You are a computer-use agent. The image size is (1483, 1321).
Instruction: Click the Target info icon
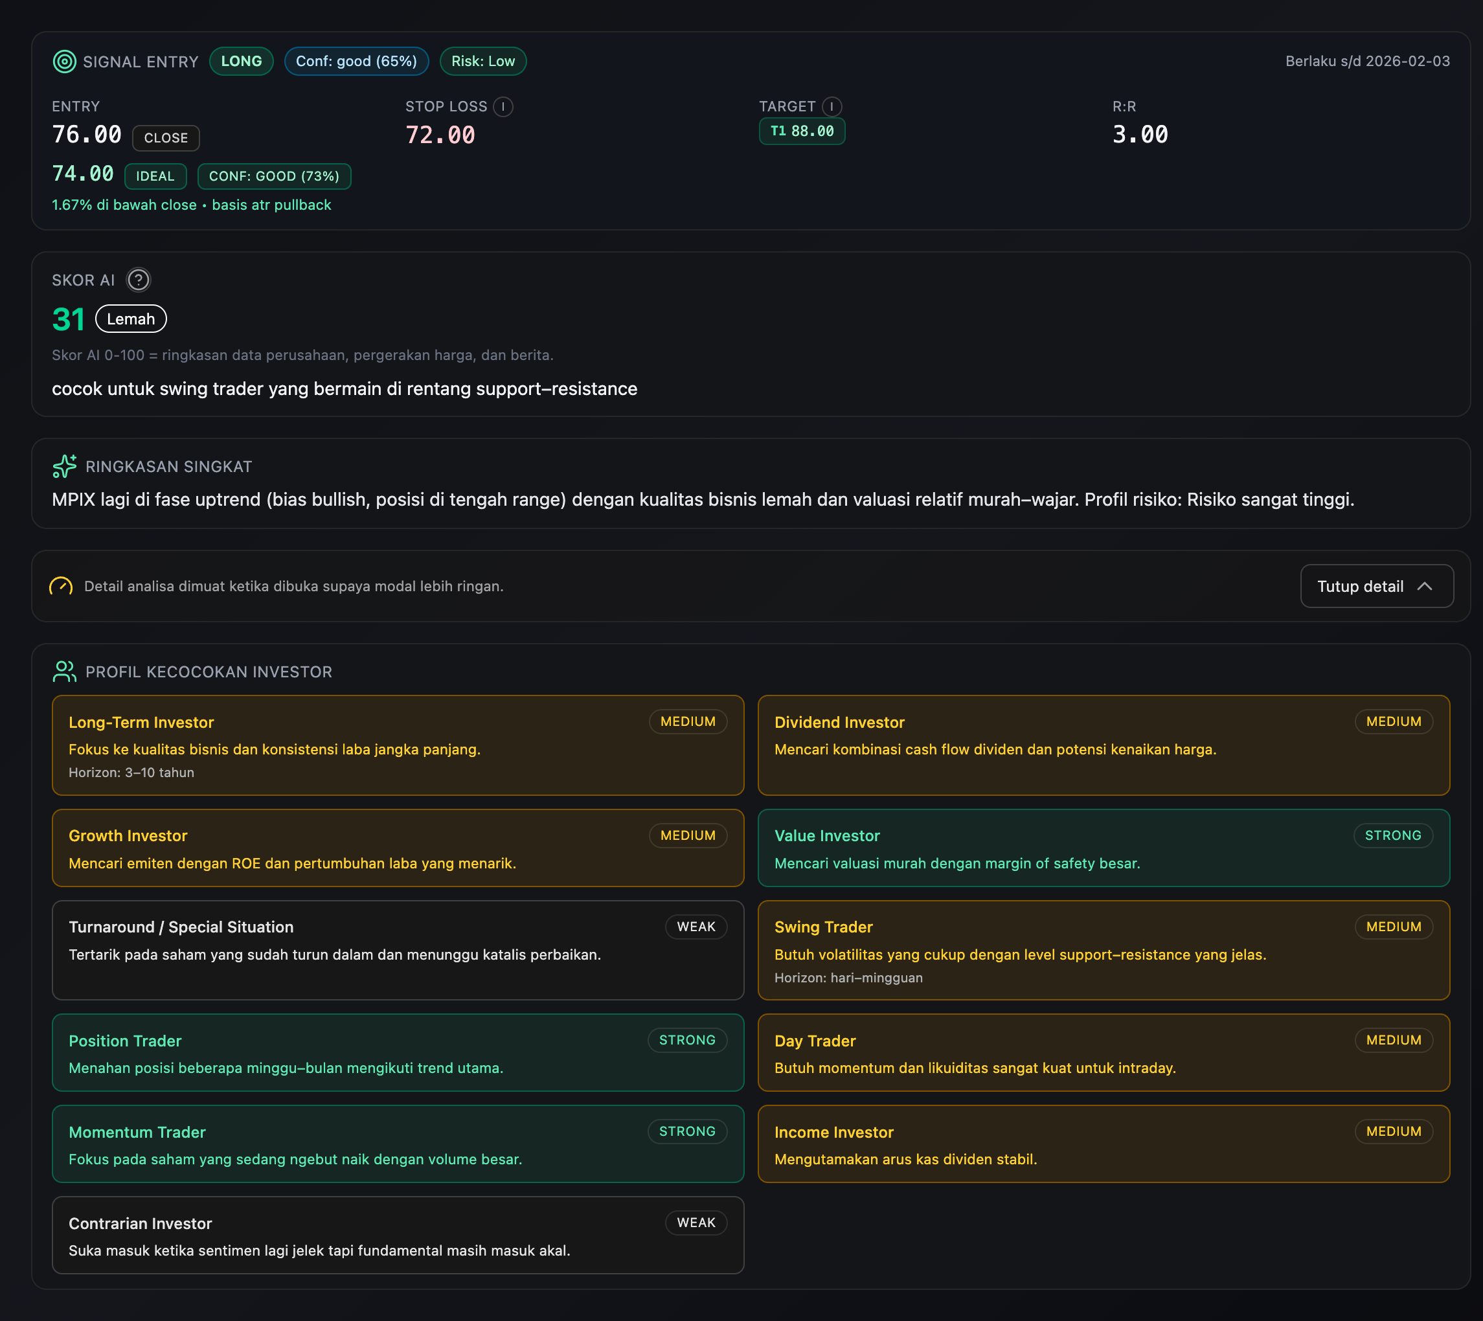click(x=832, y=107)
